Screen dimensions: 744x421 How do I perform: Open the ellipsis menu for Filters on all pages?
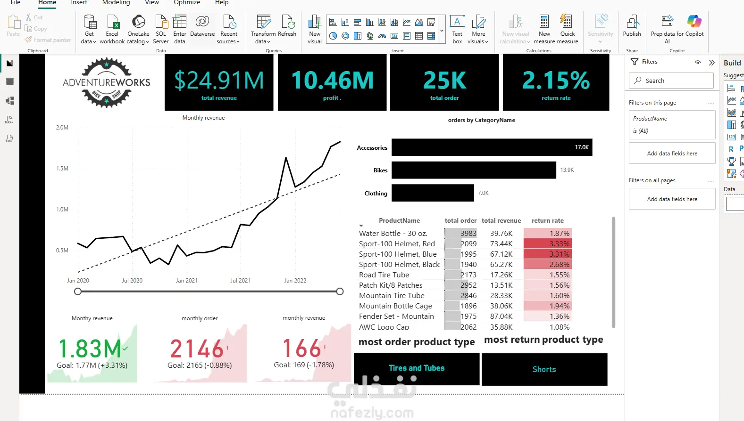tap(711, 181)
